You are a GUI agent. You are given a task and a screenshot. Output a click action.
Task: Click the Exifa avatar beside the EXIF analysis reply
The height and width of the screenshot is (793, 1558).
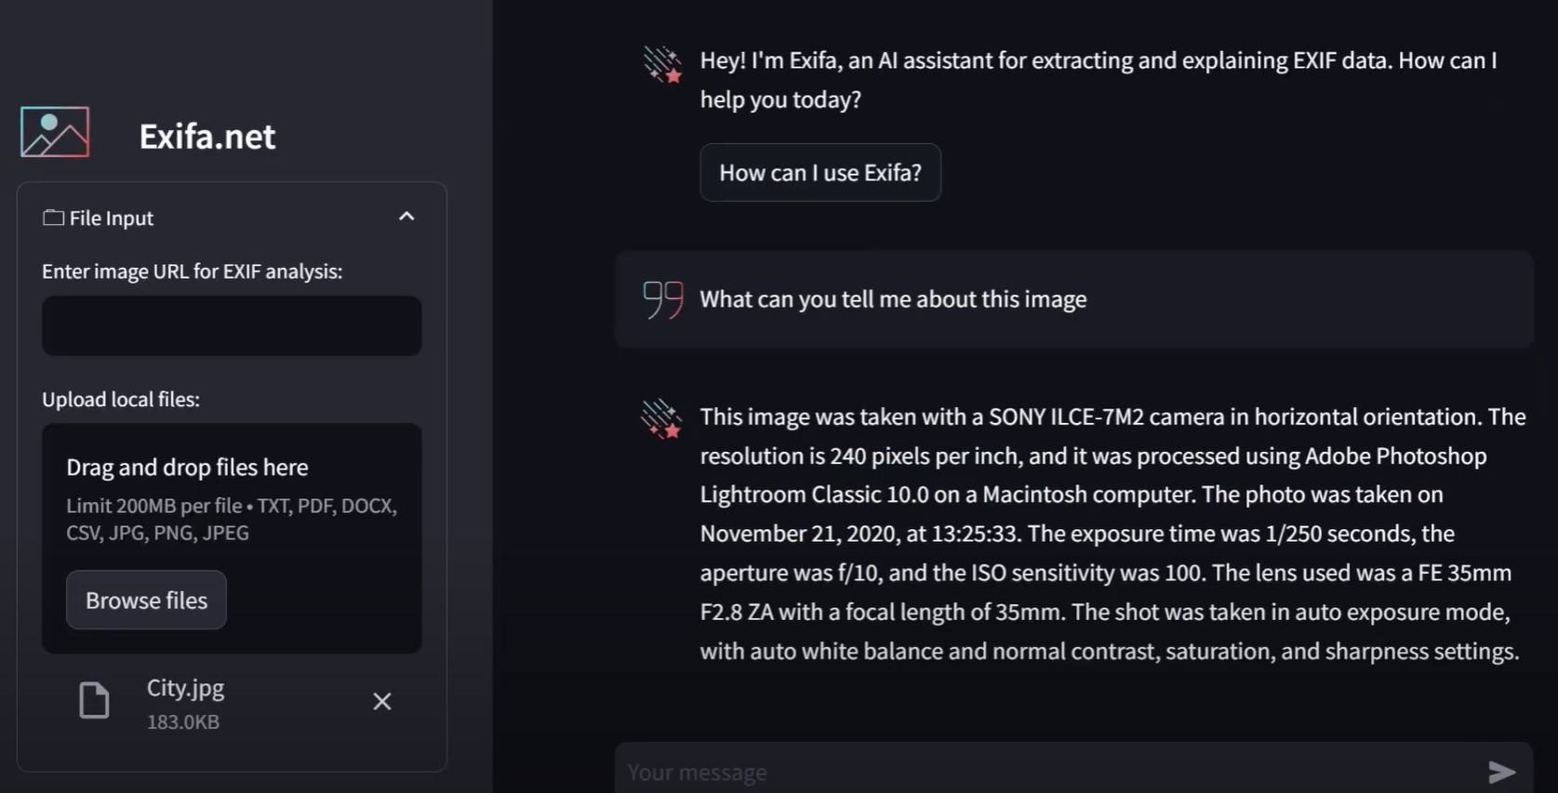click(x=661, y=418)
